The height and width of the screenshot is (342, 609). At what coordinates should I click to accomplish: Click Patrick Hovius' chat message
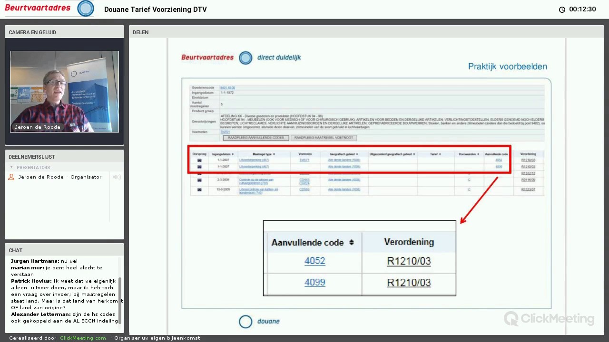tap(66, 294)
